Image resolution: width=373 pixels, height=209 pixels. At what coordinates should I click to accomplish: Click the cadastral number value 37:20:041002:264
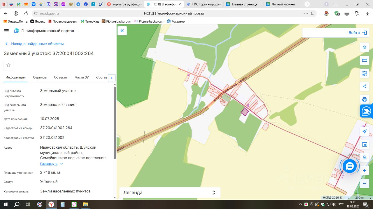56,128
